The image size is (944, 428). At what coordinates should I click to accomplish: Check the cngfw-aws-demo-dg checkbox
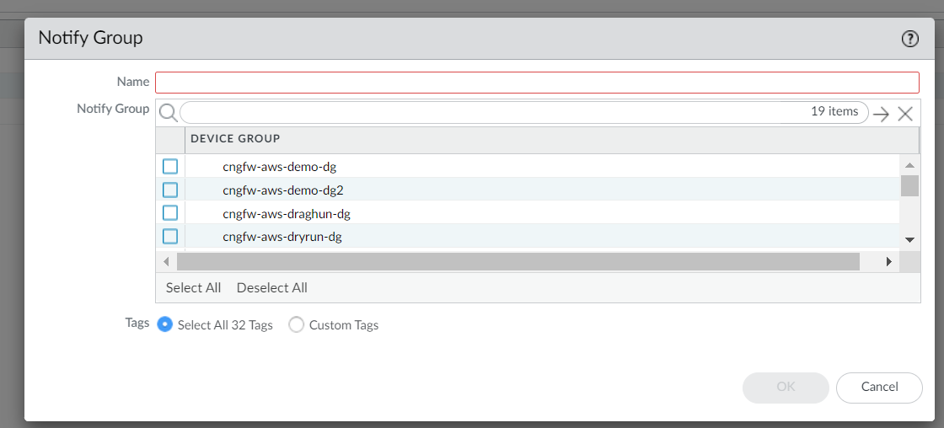pos(170,167)
